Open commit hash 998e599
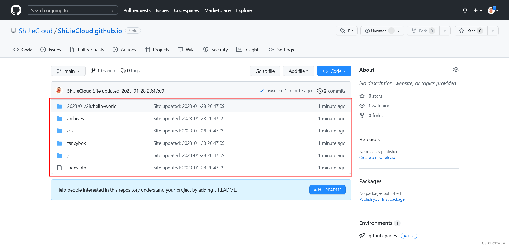The image size is (509, 247). 274,91
